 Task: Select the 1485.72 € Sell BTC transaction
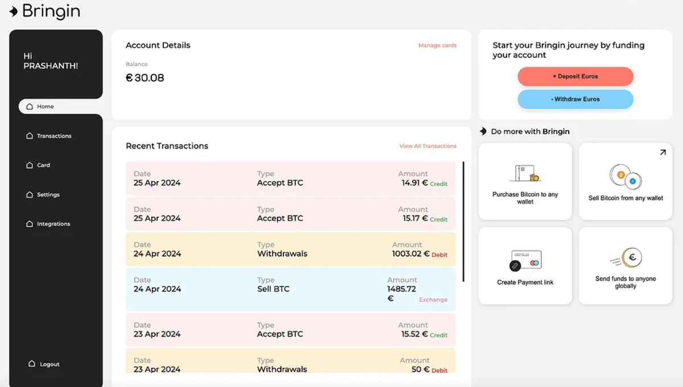point(290,289)
